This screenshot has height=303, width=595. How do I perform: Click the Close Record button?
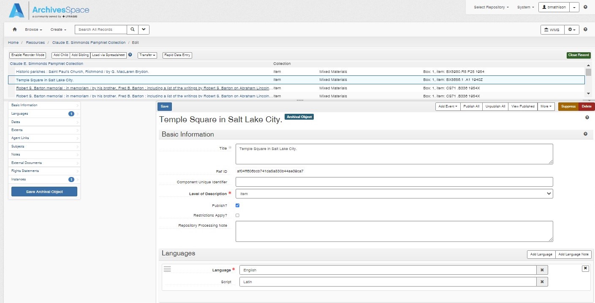pos(579,55)
